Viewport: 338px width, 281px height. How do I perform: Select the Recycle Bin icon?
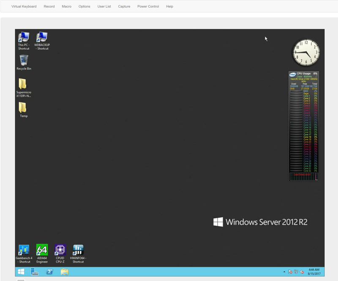click(x=24, y=62)
